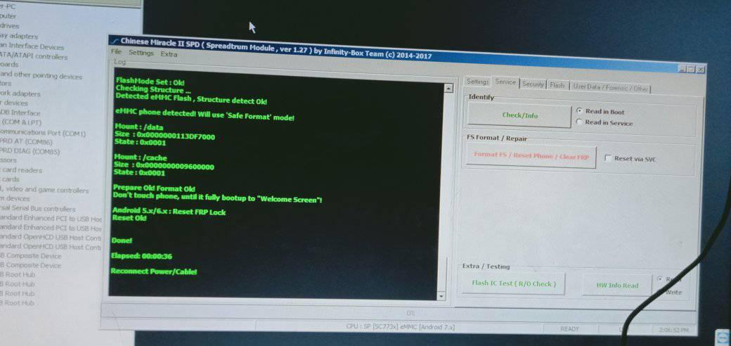Click 'Mount : /data' log line
Screen dimensions: 731x346
pos(138,127)
